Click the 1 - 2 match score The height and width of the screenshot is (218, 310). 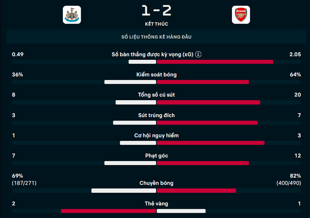(156, 10)
